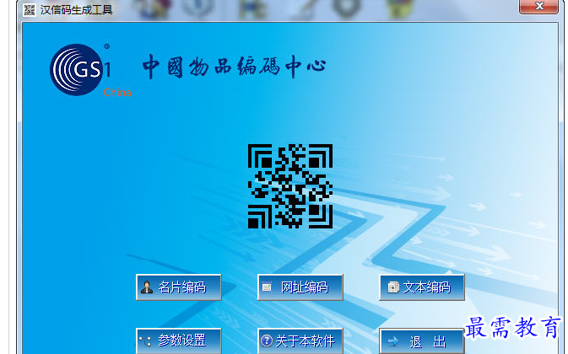
Task: Open the 文本编码 text encoder
Action: [422, 287]
